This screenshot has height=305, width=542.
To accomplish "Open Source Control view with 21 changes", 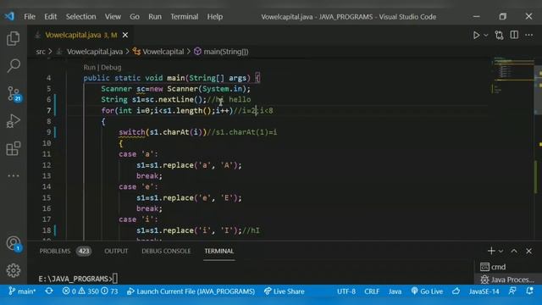I will pos(14,93).
